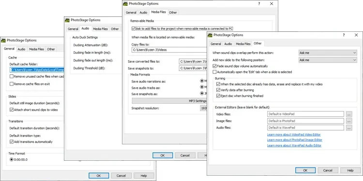Viewport: 363px width, 181px height.
Task: Toggle Fade sound clips volume automatically
Action: click(x=214, y=66)
